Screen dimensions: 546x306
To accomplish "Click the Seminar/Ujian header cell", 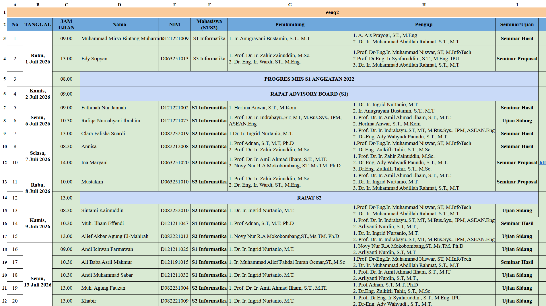I will (x=517, y=24).
